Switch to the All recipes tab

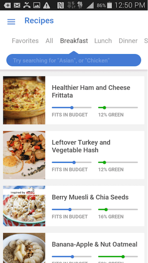click(x=49, y=41)
